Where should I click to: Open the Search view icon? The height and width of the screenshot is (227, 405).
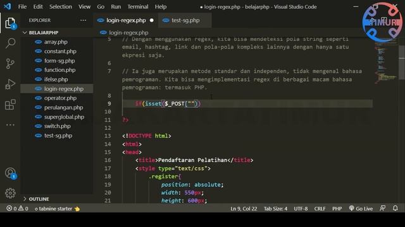(10, 43)
